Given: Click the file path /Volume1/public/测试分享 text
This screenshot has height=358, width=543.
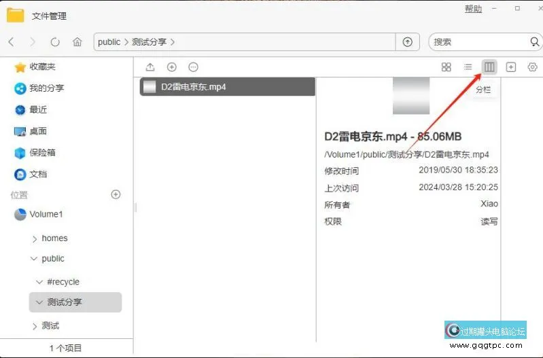Looking at the screenshot, I should [406, 154].
